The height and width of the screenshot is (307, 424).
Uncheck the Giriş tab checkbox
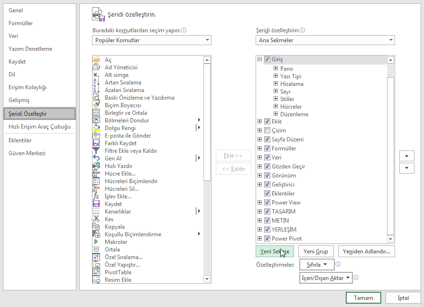[267, 59]
